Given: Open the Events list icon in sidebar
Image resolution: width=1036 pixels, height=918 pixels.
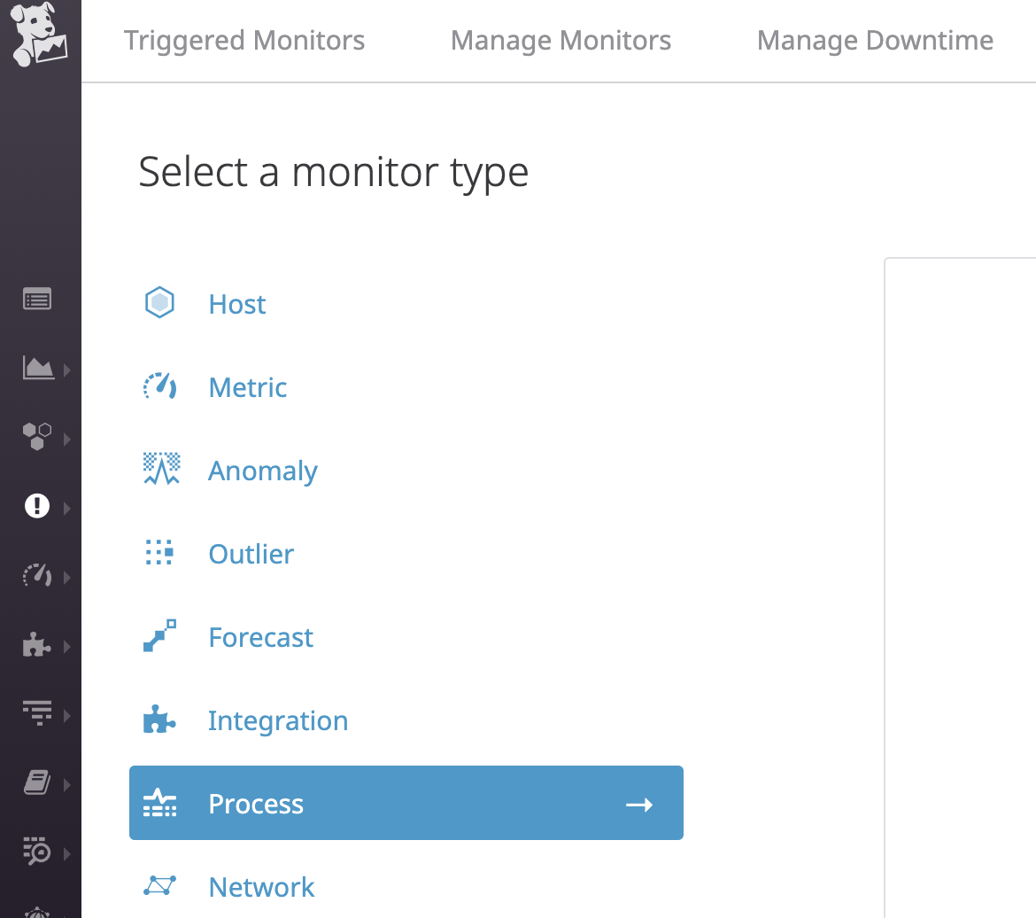Looking at the screenshot, I should [37, 300].
